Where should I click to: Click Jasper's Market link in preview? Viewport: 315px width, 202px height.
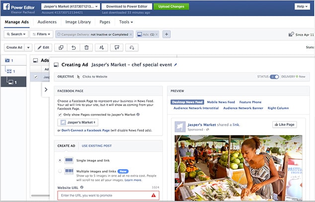202,124
